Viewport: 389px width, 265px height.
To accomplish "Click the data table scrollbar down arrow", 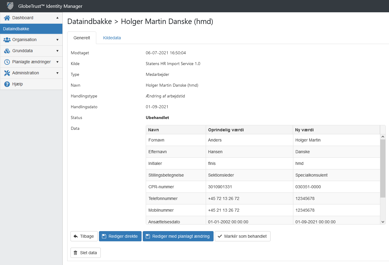I will tap(383, 222).
